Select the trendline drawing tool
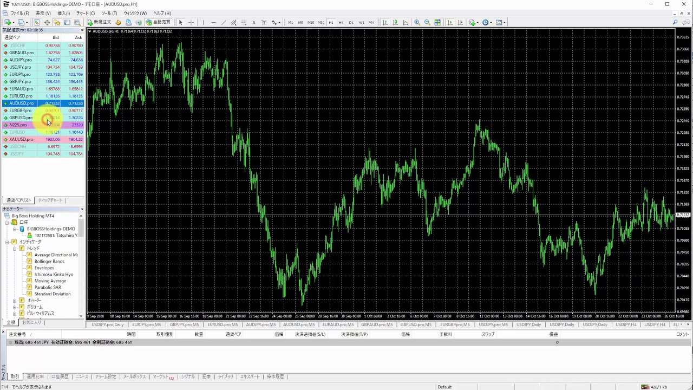The height and width of the screenshot is (390, 693). tap(224, 22)
